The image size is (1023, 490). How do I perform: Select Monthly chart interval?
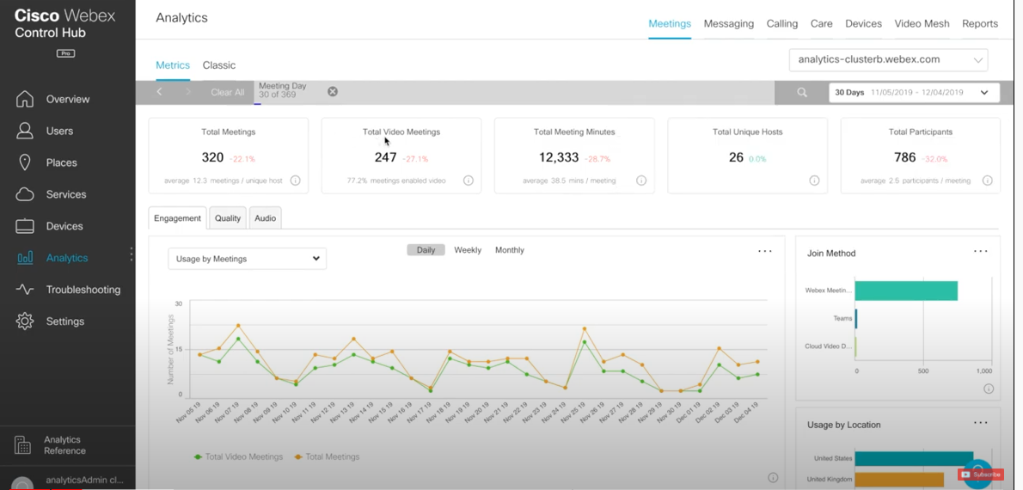tap(510, 250)
